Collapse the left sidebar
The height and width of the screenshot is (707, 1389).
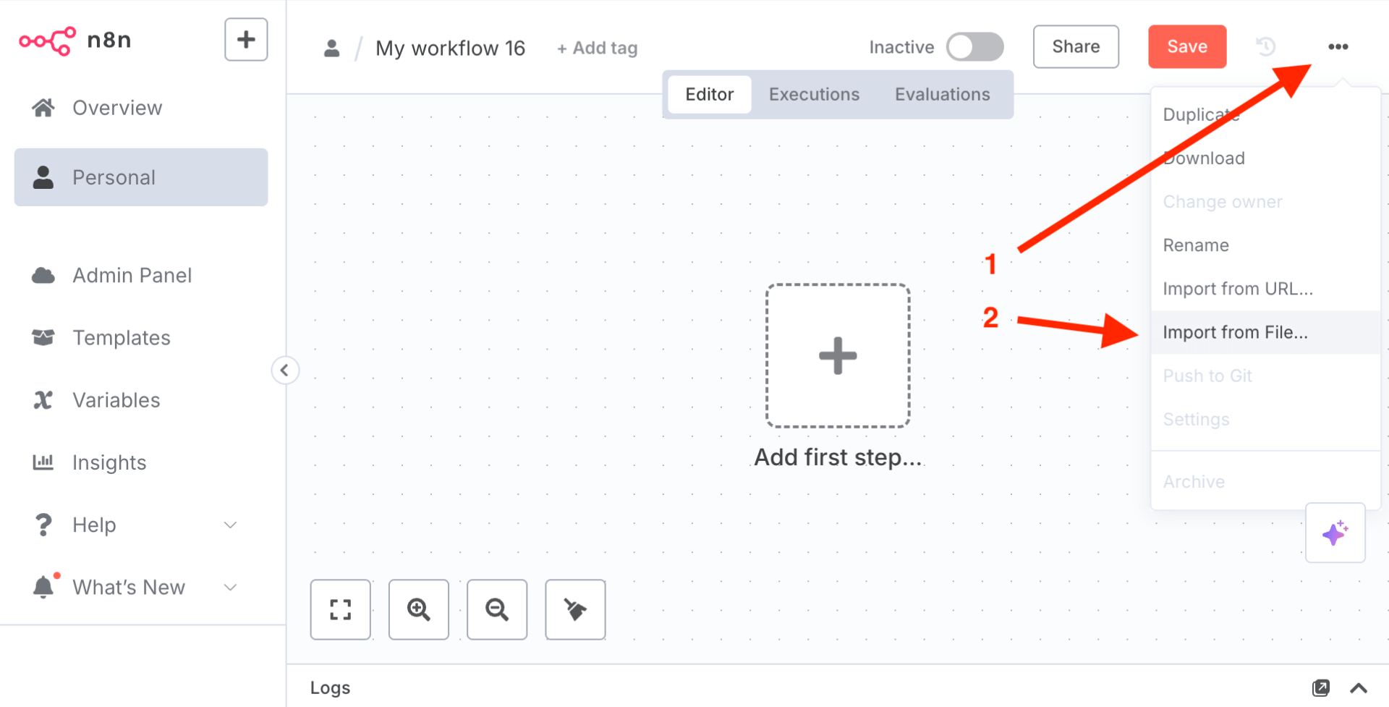tap(285, 371)
